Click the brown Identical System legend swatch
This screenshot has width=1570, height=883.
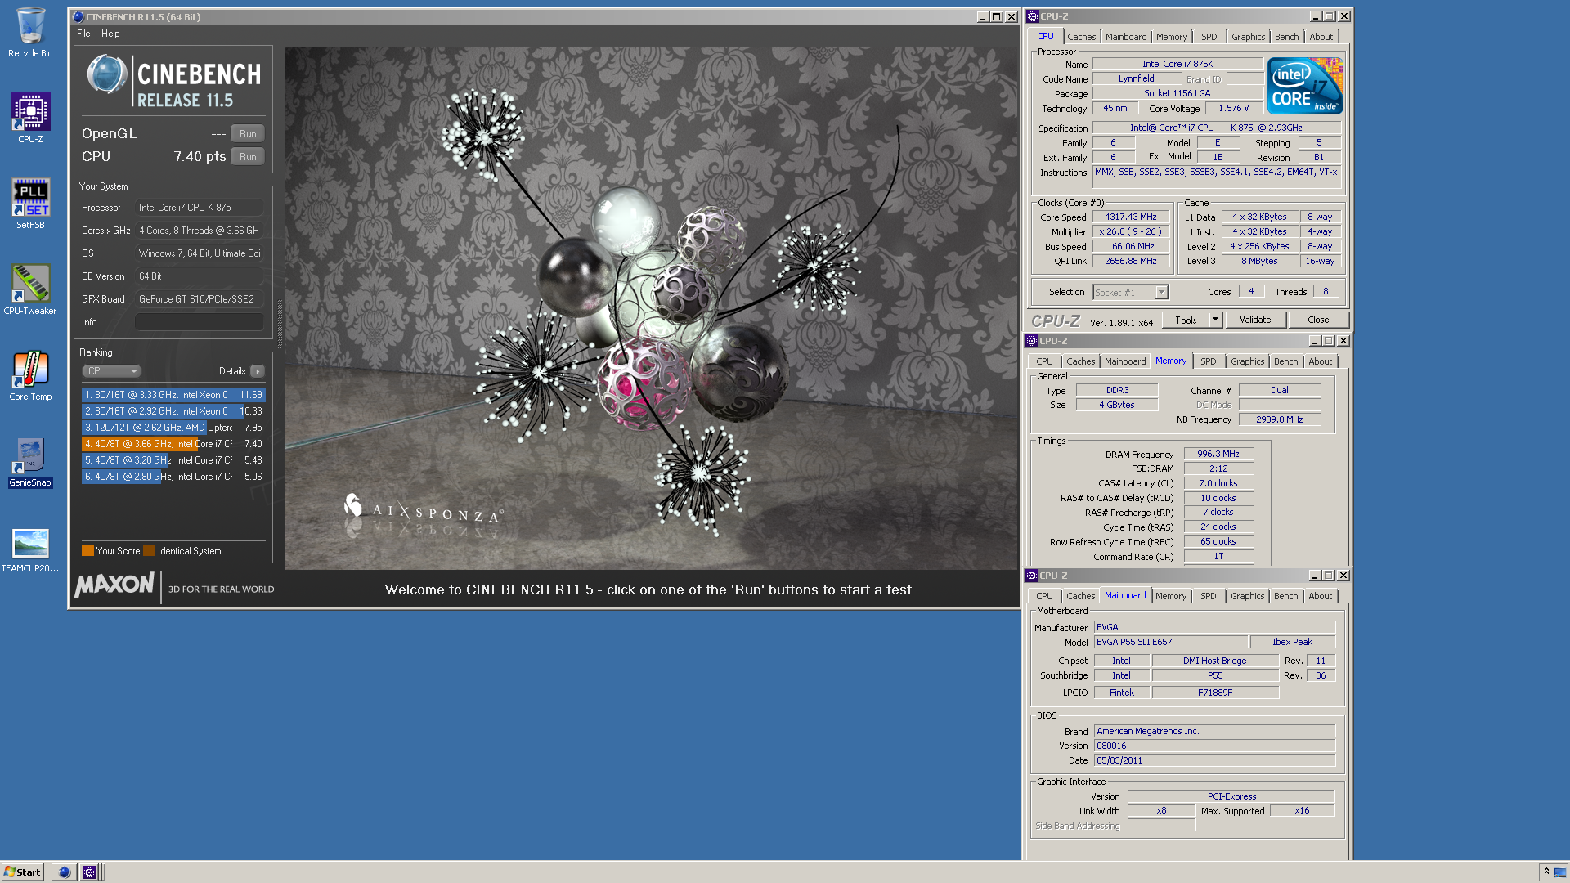click(149, 551)
